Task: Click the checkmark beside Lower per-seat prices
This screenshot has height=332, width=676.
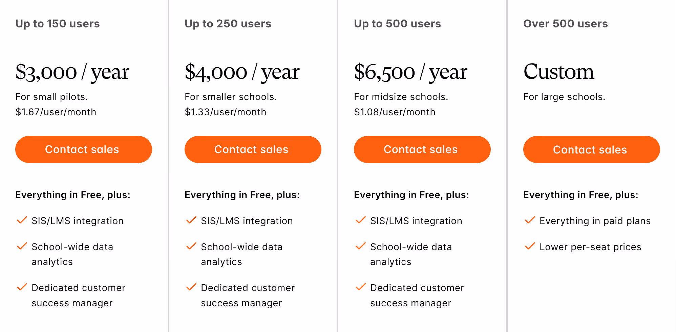Action: click(529, 246)
